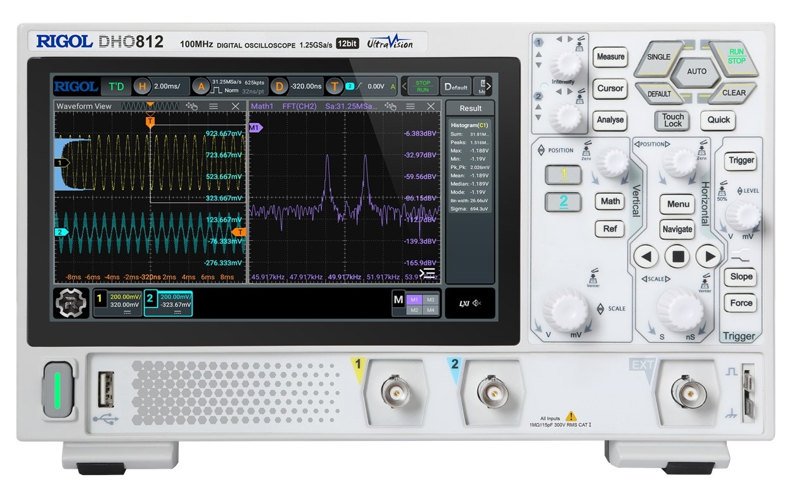
Task: Collapse the left chevron before STOP RUN
Action: click(x=404, y=86)
